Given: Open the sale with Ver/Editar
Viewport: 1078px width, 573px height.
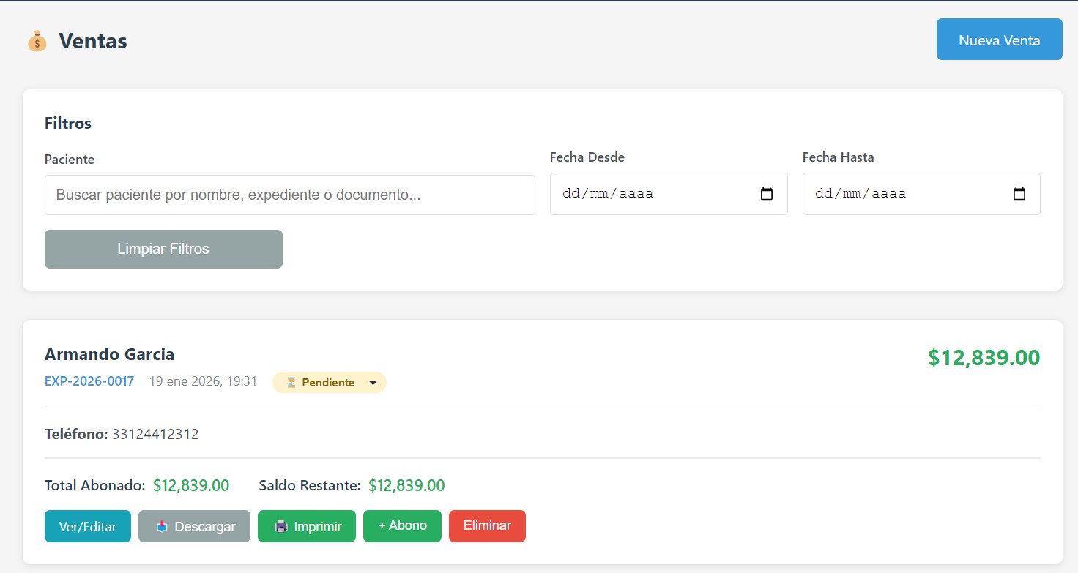Looking at the screenshot, I should (87, 526).
